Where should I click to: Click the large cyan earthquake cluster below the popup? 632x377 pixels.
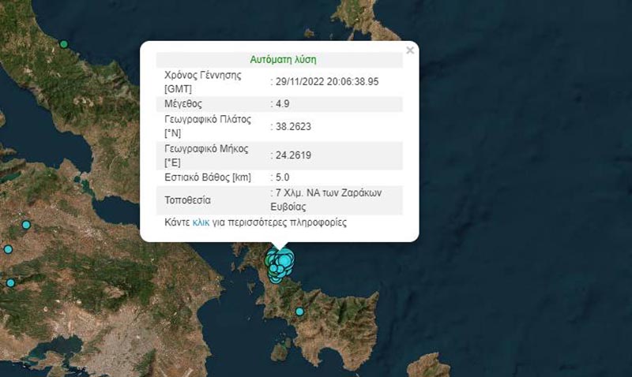[279, 263]
